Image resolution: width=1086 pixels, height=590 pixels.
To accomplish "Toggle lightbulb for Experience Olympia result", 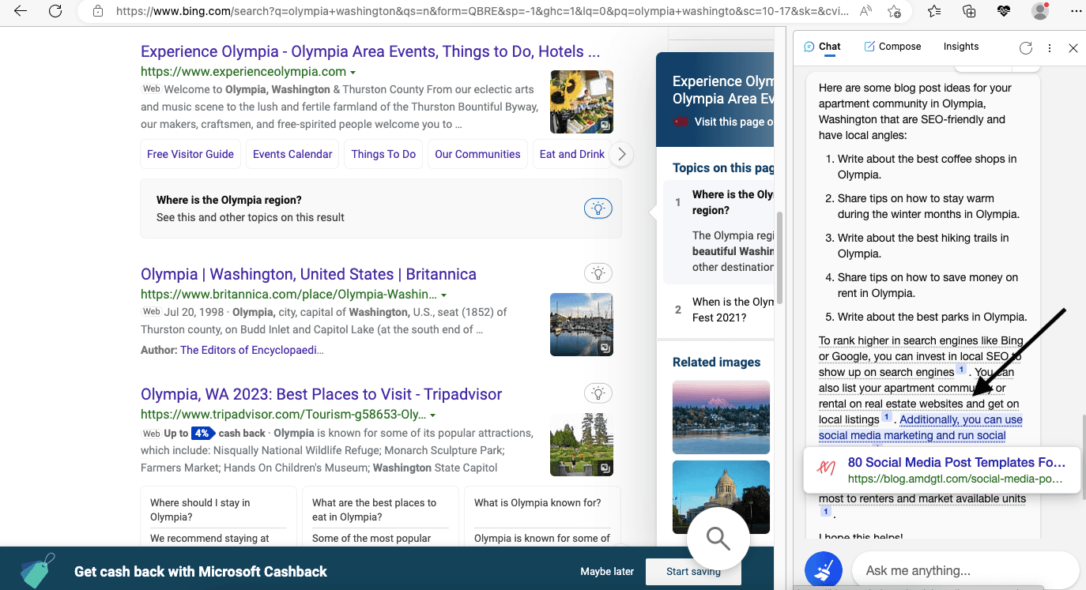I will pyautogui.click(x=598, y=209).
